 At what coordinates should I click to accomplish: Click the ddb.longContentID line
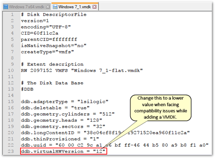click(x=105, y=133)
